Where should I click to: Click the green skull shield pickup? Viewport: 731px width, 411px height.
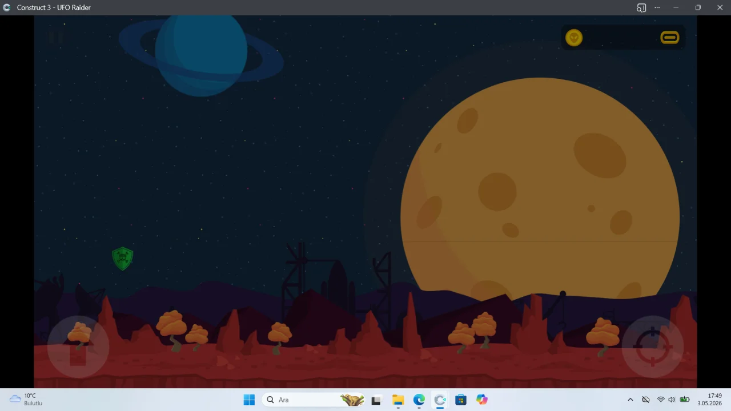tap(123, 259)
